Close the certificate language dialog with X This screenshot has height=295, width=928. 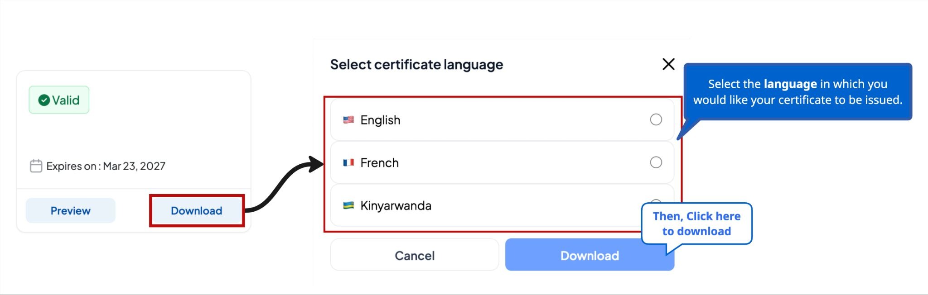pyautogui.click(x=668, y=64)
